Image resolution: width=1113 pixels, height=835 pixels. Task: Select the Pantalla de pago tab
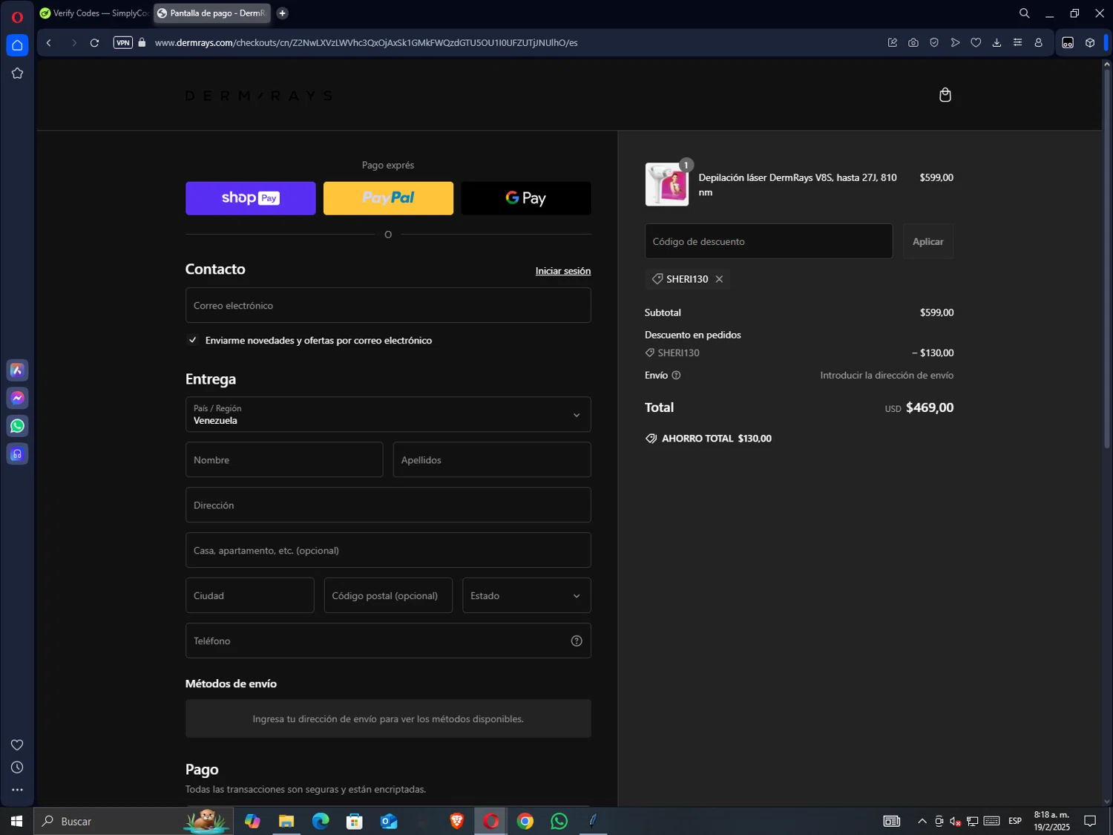[x=211, y=13]
